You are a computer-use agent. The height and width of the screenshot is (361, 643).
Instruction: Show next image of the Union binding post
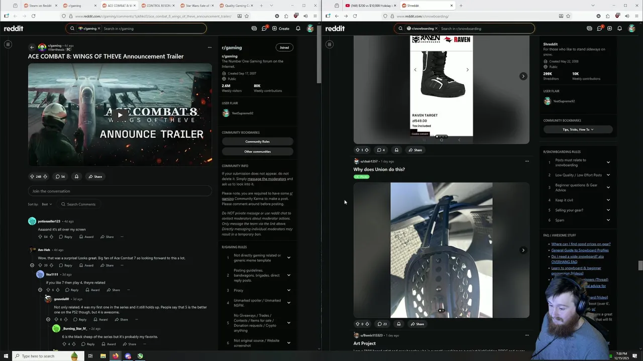[x=523, y=250]
